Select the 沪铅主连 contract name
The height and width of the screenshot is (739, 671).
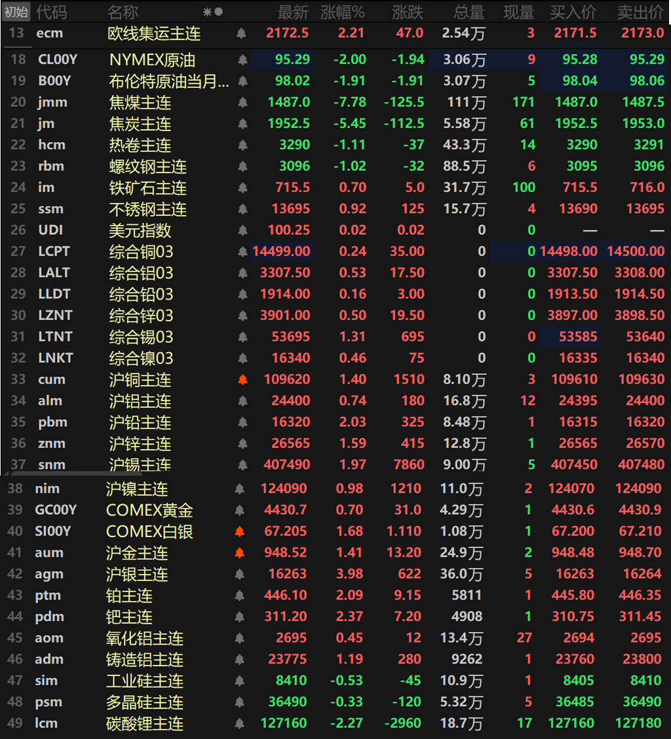(x=140, y=422)
